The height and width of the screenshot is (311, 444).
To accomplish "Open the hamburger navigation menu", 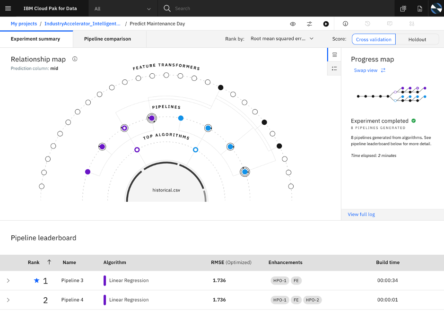I will pyautogui.click(x=8, y=9).
